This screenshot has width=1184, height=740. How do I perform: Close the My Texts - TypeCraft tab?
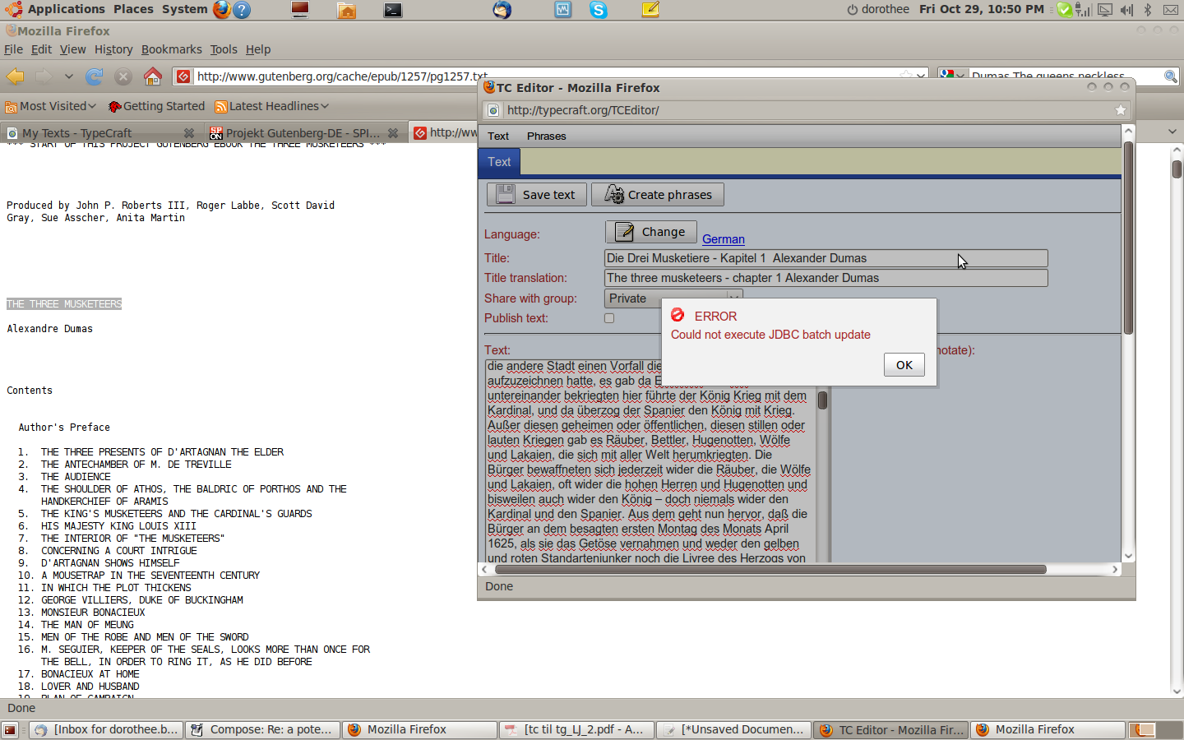point(189,133)
